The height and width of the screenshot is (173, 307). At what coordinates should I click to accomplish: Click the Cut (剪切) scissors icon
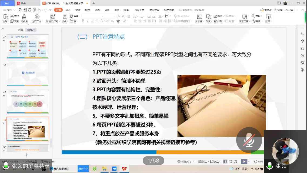12,16
